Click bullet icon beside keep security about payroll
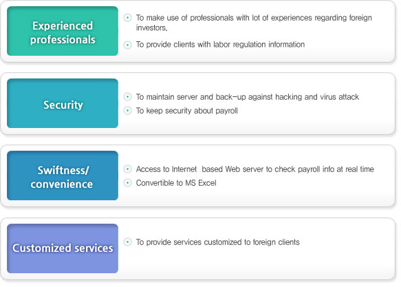 pyautogui.click(x=127, y=111)
